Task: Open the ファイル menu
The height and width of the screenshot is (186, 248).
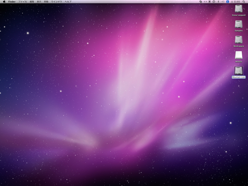Action: coord(23,2)
